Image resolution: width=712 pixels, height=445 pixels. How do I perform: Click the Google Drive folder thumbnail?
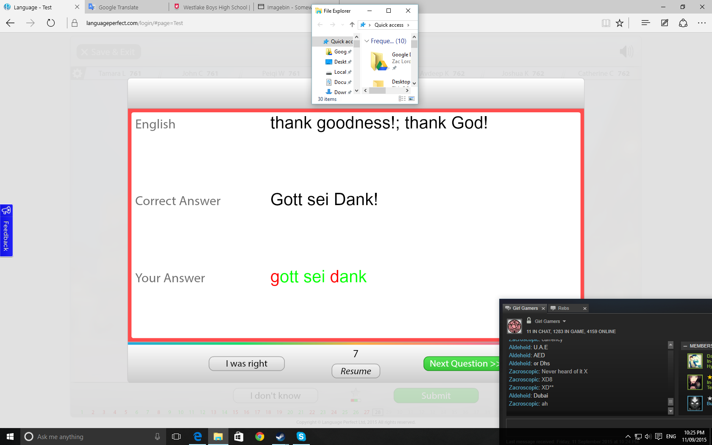tap(379, 61)
